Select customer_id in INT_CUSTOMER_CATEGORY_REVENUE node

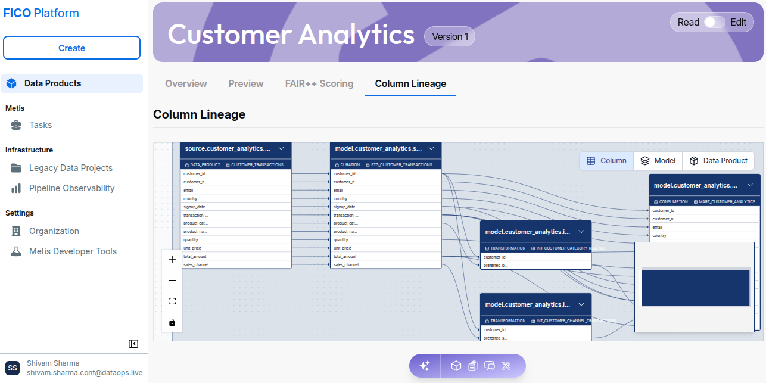click(536, 257)
